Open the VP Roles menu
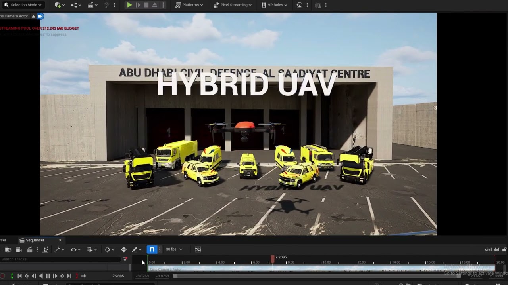 275,5
